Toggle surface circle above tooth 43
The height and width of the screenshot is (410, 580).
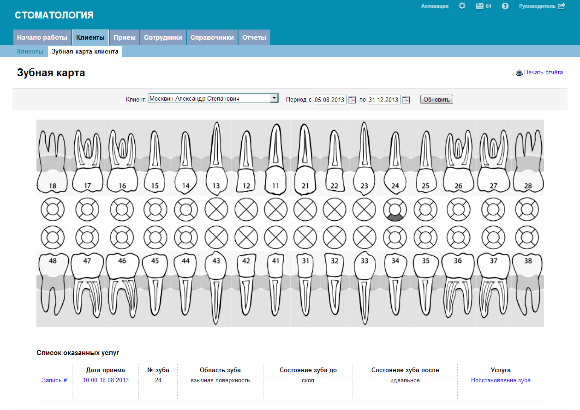tap(216, 238)
